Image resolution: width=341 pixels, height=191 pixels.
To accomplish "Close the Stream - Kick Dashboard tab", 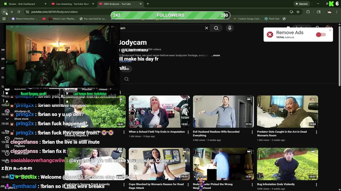I will (x=46, y=4).
